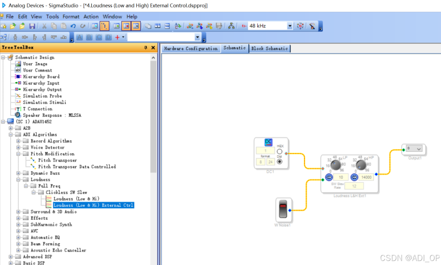This screenshot has height=265, width=441.
Task: Click the Undo arrow in the toolbar
Action: click(73, 26)
